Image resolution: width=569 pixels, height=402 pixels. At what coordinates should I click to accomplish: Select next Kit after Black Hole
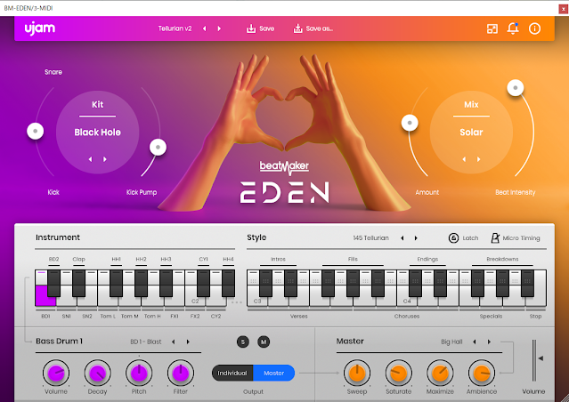[x=105, y=159]
